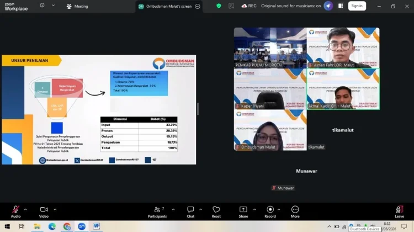Open the AI Companion sparkle icon
The height and width of the screenshot is (232, 414).
(328, 6)
